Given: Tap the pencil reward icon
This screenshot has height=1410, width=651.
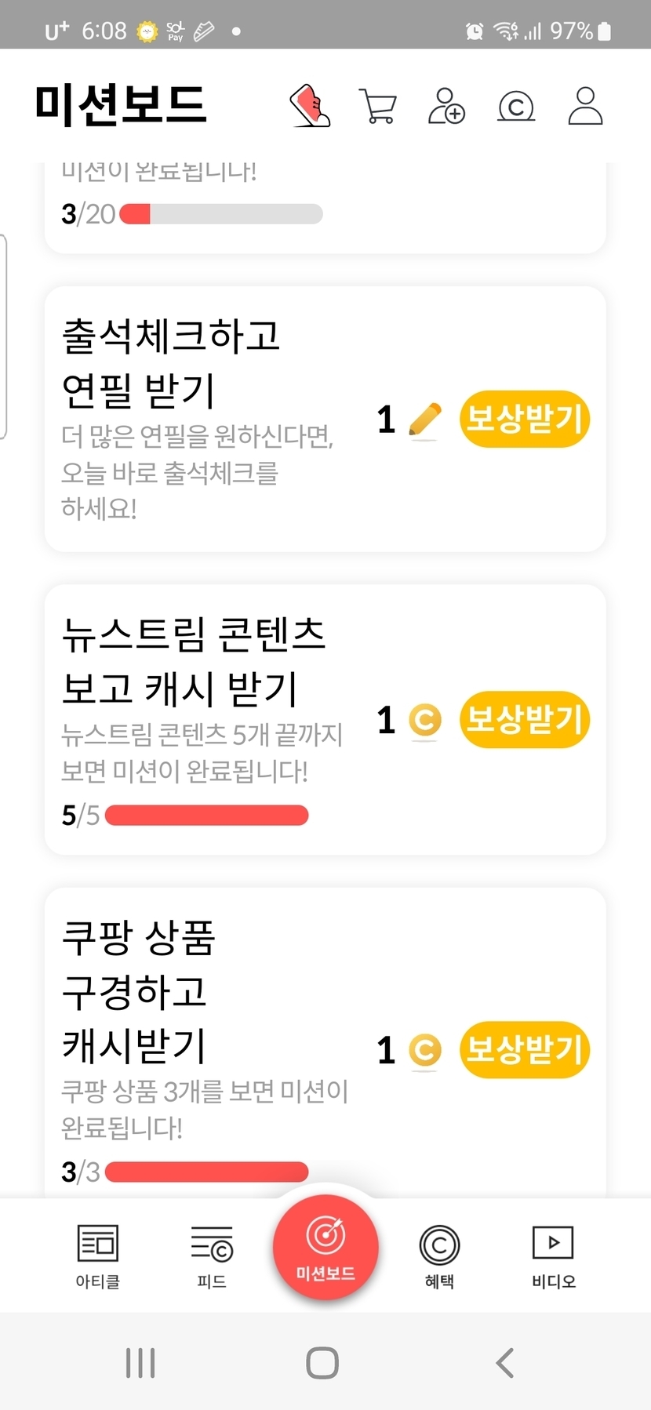Looking at the screenshot, I should pyautogui.click(x=425, y=420).
